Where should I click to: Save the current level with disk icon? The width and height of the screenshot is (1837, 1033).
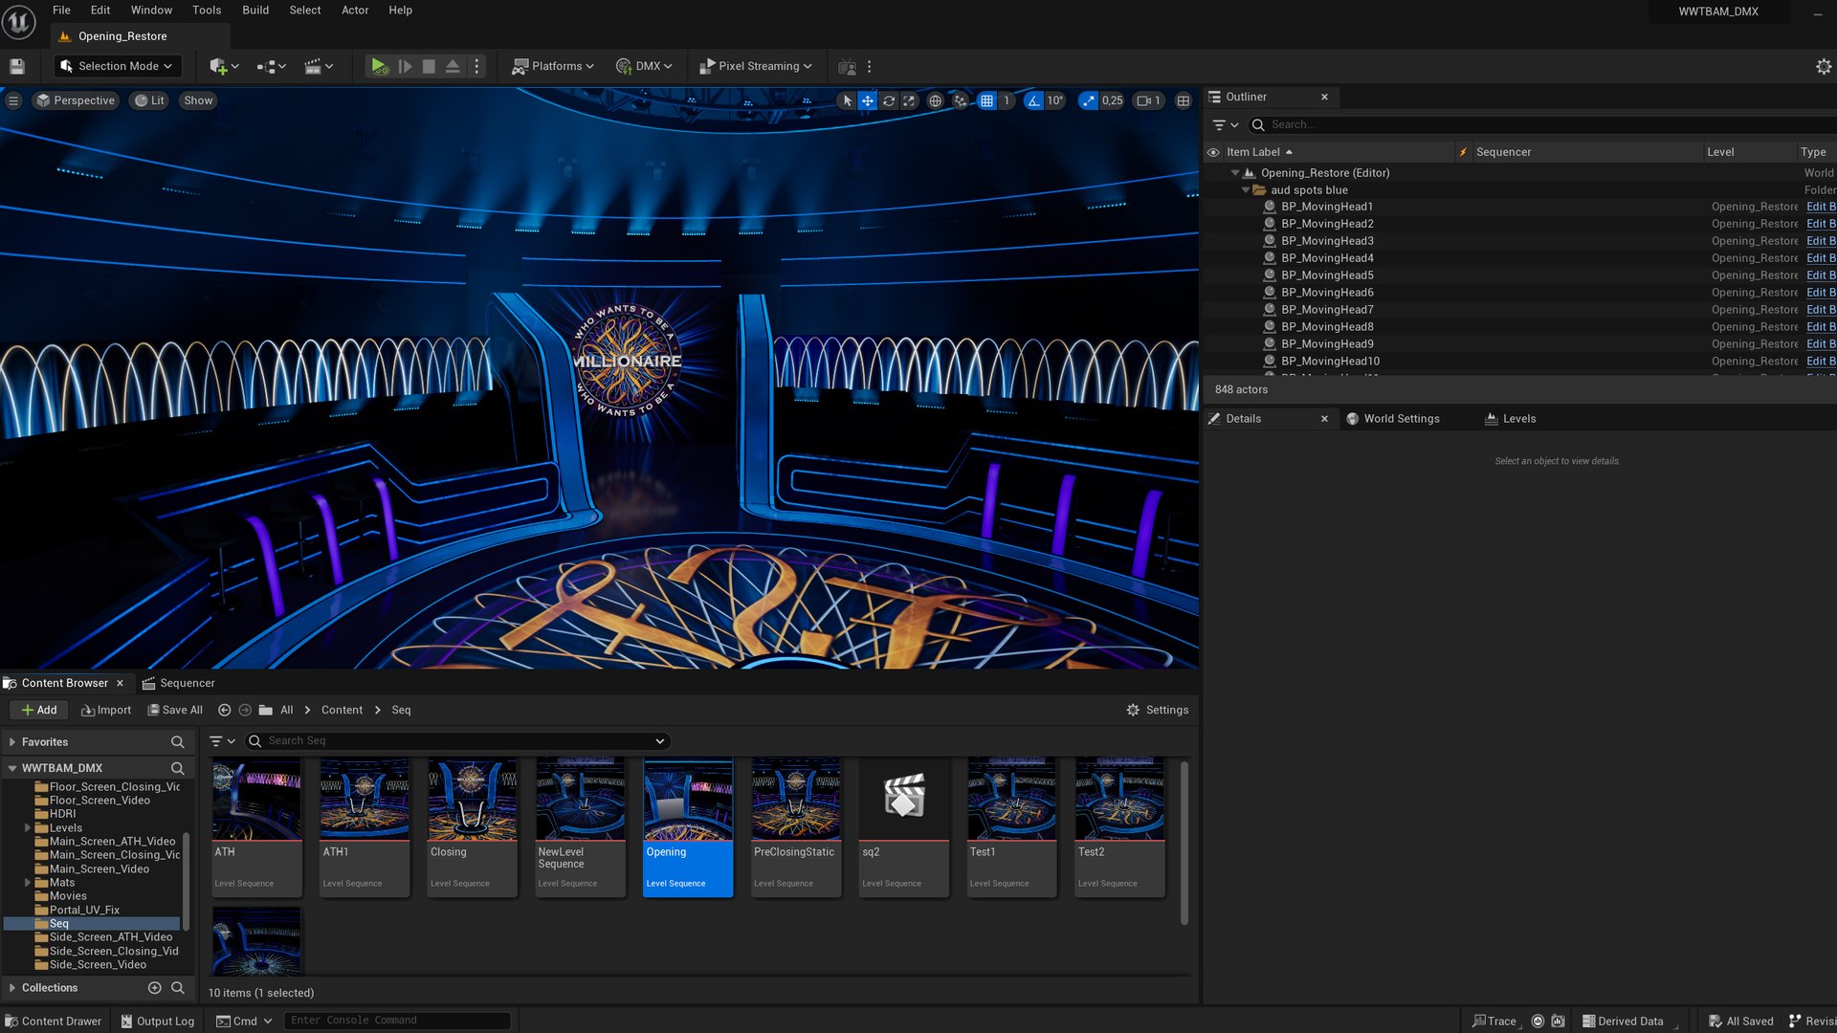click(x=16, y=66)
